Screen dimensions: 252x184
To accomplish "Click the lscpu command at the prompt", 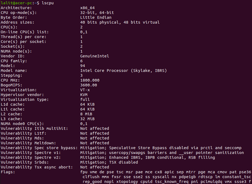I will coord(48,3).
